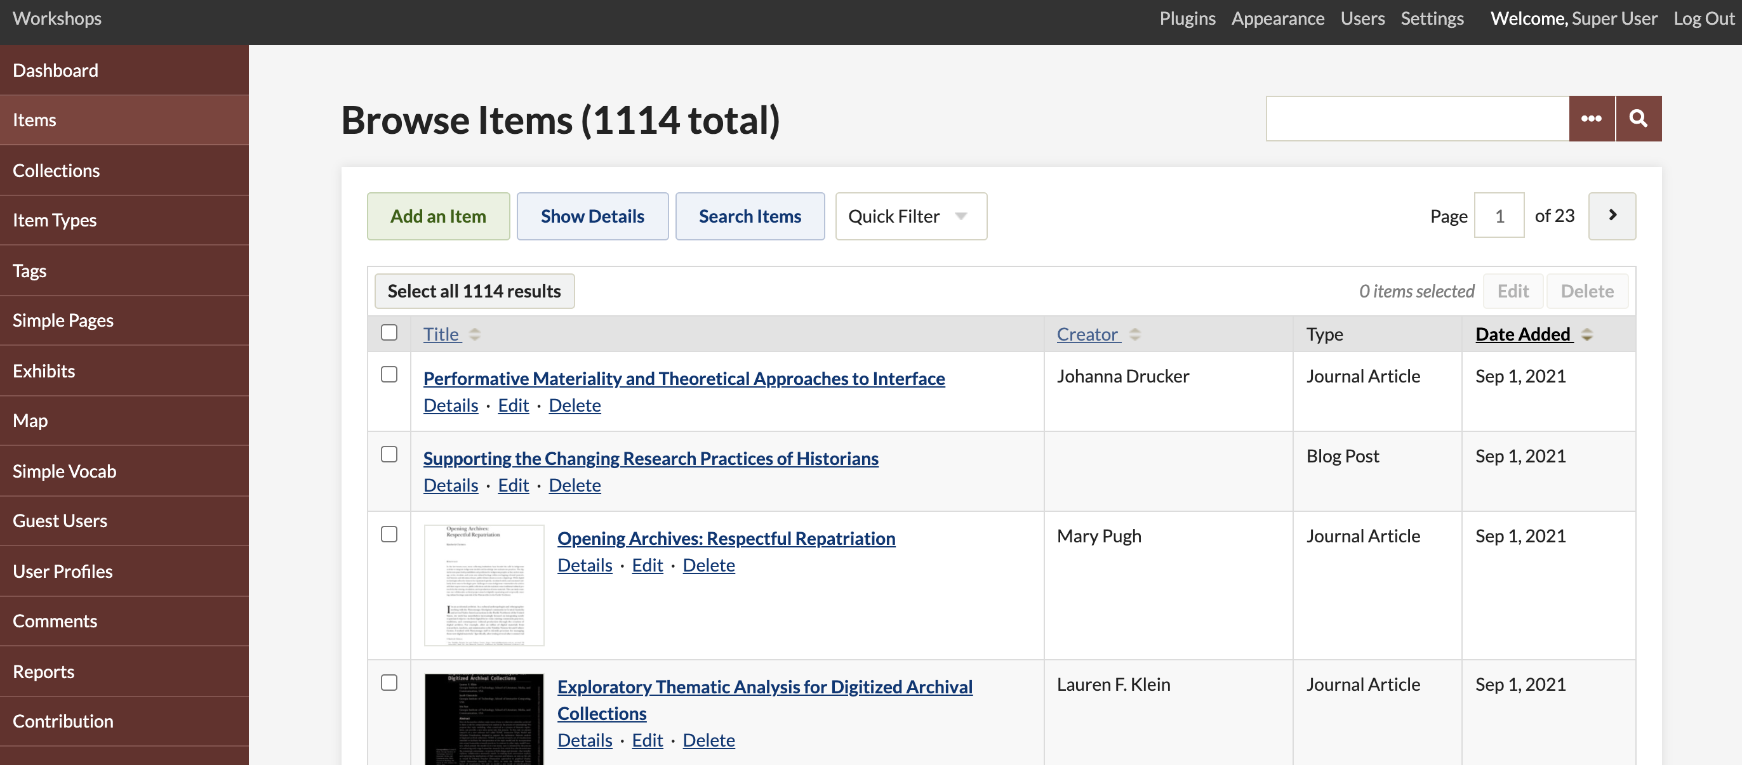This screenshot has height=765, width=1742.
Task: Click Show Details button
Action: click(592, 216)
